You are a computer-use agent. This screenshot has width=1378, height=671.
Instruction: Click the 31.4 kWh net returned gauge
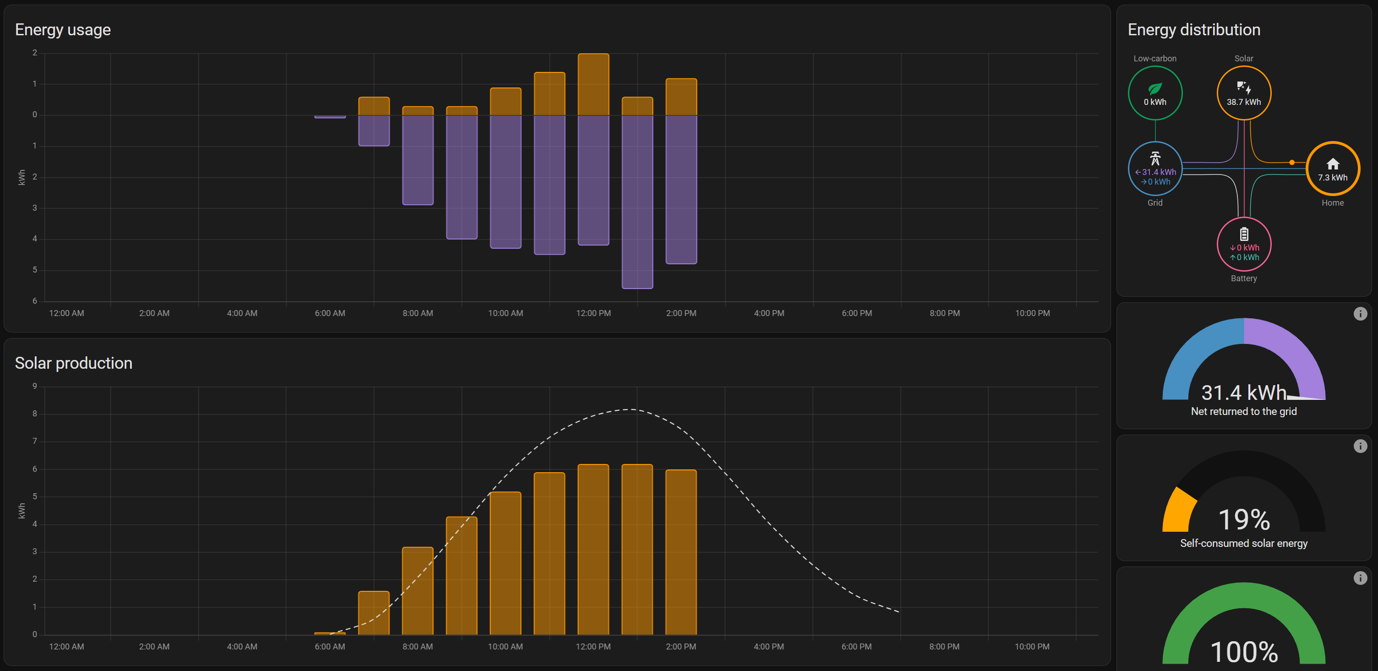click(1244, 359)
